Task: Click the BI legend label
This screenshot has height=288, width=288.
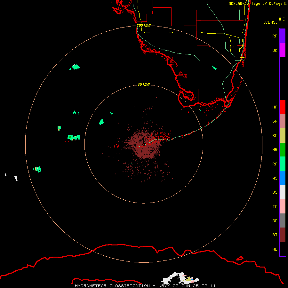Action: [275, 235]
